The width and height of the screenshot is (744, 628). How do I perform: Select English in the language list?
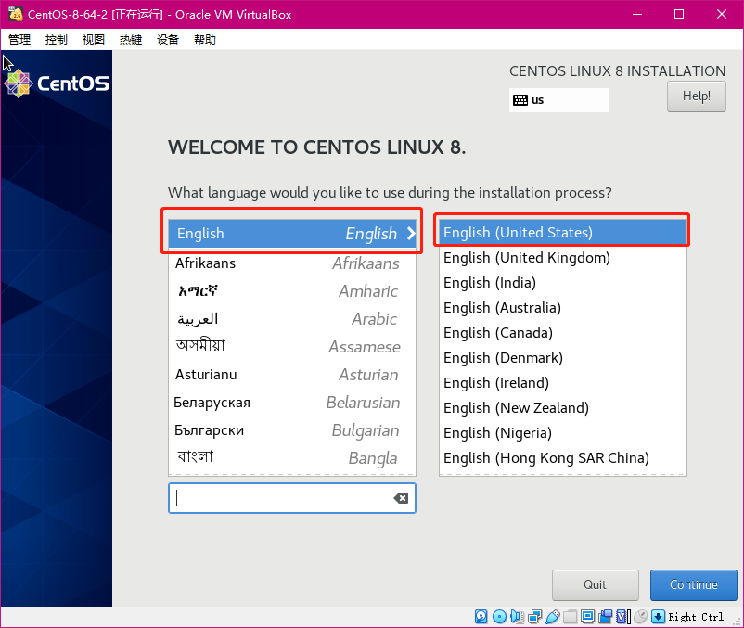(292, 234)
